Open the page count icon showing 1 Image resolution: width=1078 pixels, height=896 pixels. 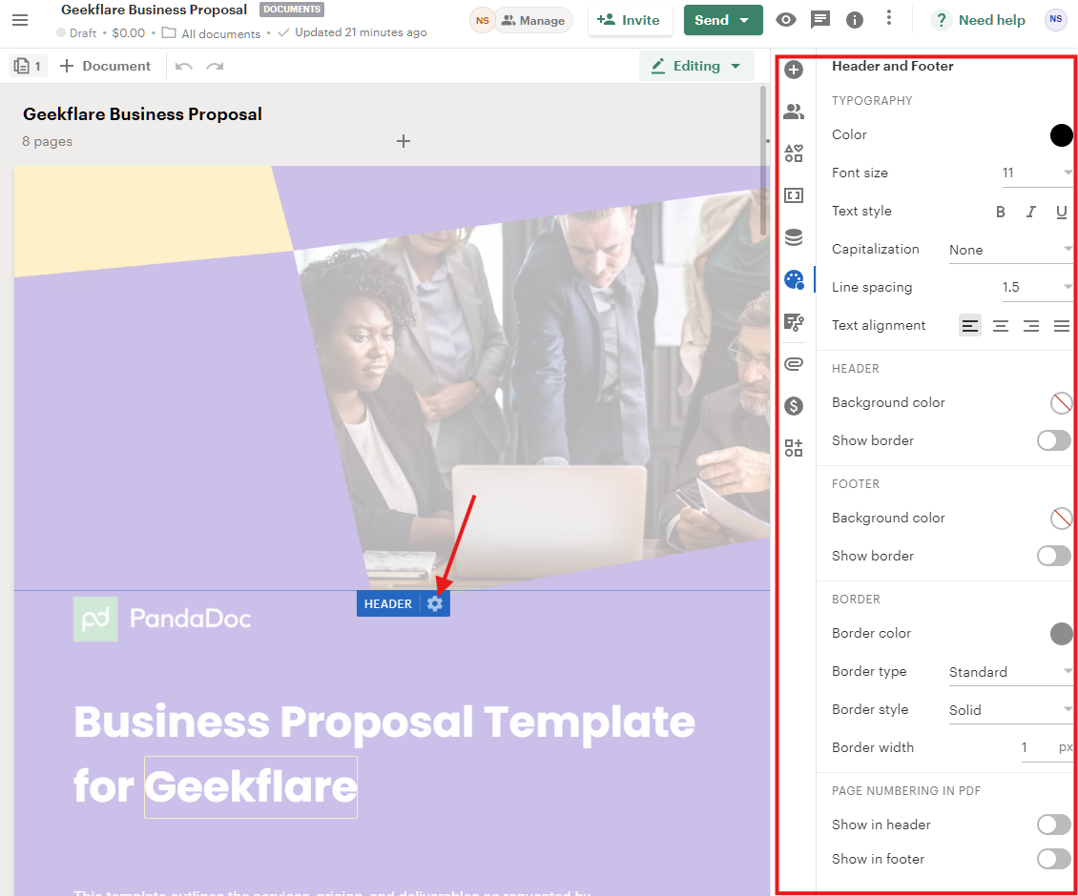(x=28, y=66)
